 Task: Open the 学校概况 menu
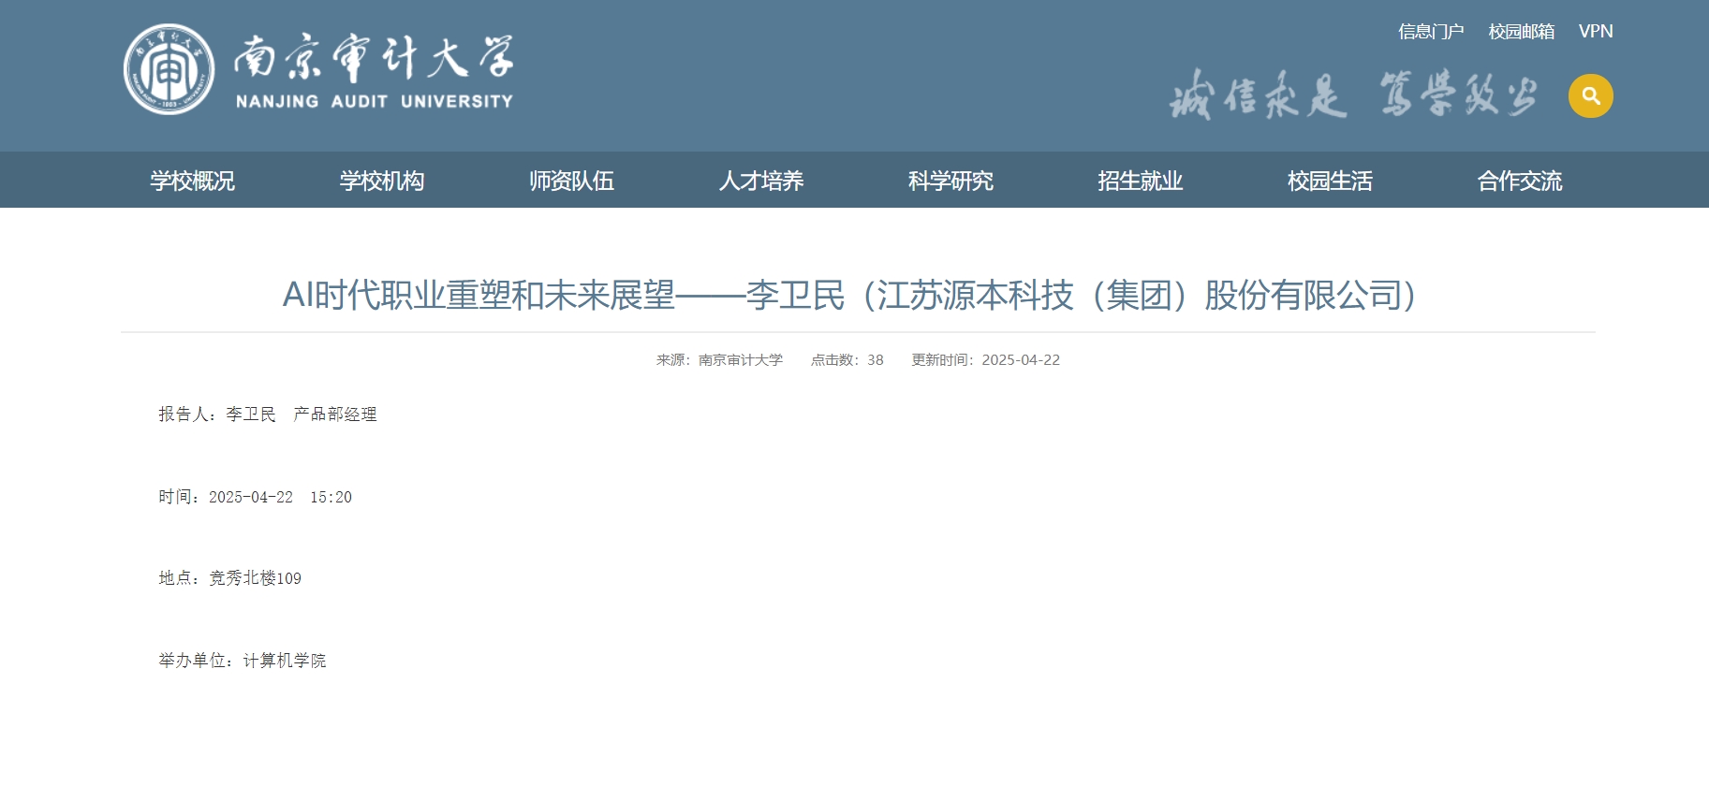[x=192, y=181]
